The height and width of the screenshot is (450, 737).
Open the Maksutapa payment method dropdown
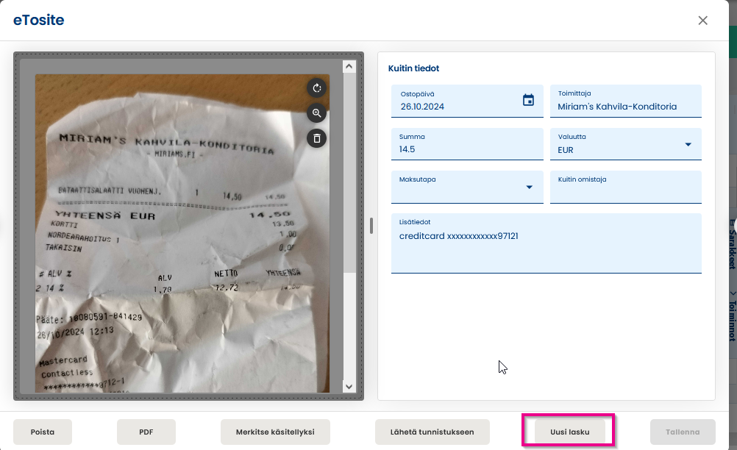coord(530,187)
